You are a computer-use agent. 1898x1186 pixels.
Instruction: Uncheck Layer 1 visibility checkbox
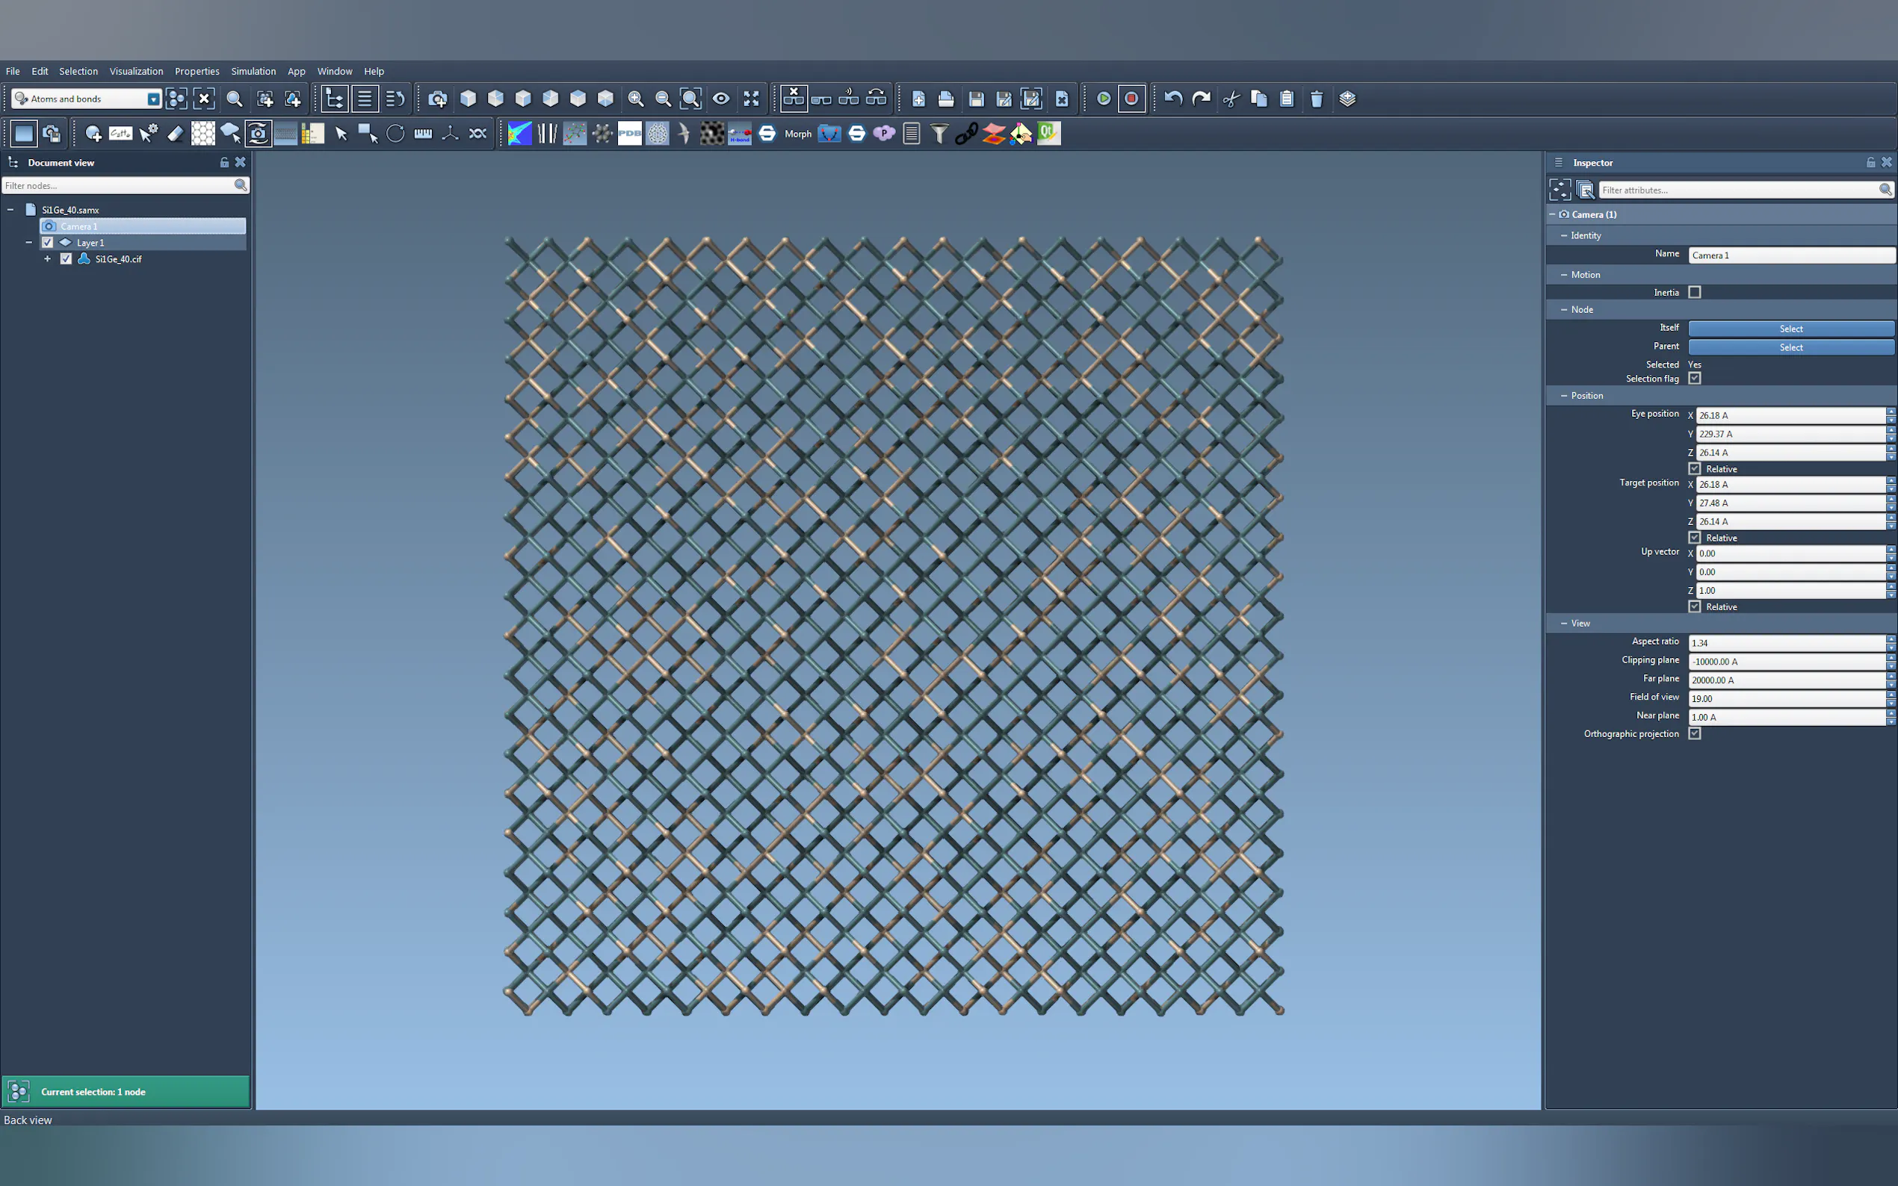[47, 243]
